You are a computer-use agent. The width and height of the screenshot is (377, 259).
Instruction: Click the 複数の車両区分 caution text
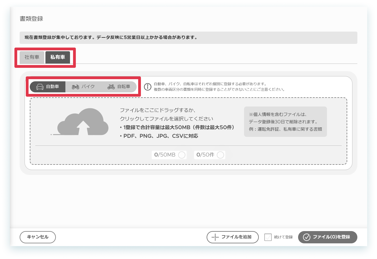pyautogui.click(x=219, y=90)
